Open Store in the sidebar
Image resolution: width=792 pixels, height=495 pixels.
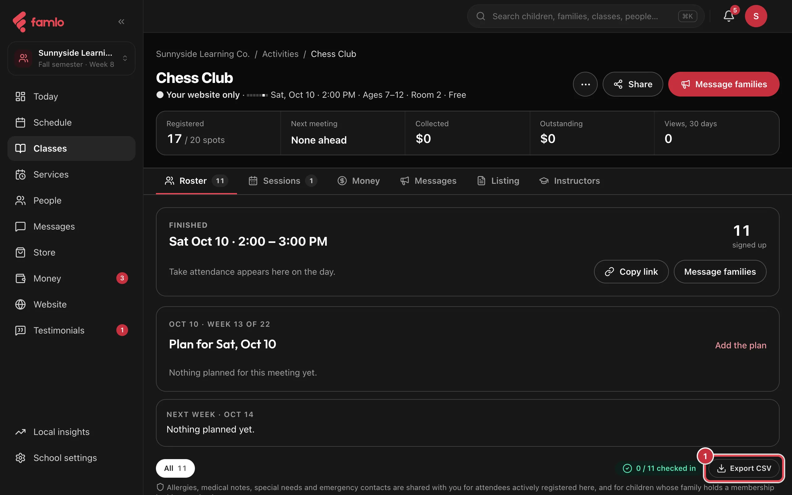pyautogui.click(x=71, y=252)
